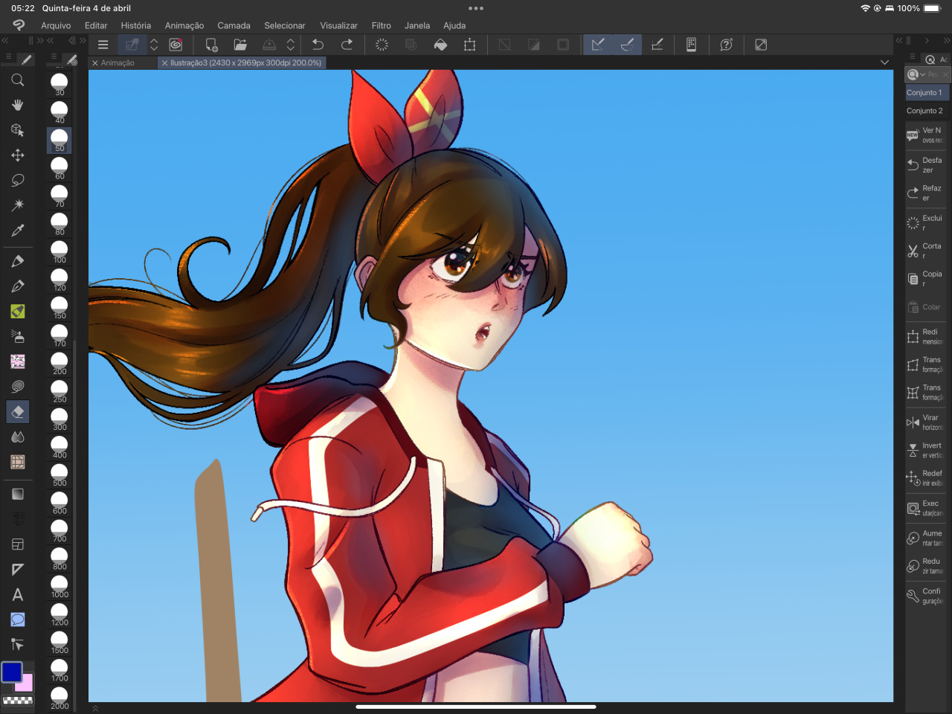Viewport: 952px width, 714px height.
Task: Open smartphone connection icon
Action: pyautogui.click(x=691, y=45)
